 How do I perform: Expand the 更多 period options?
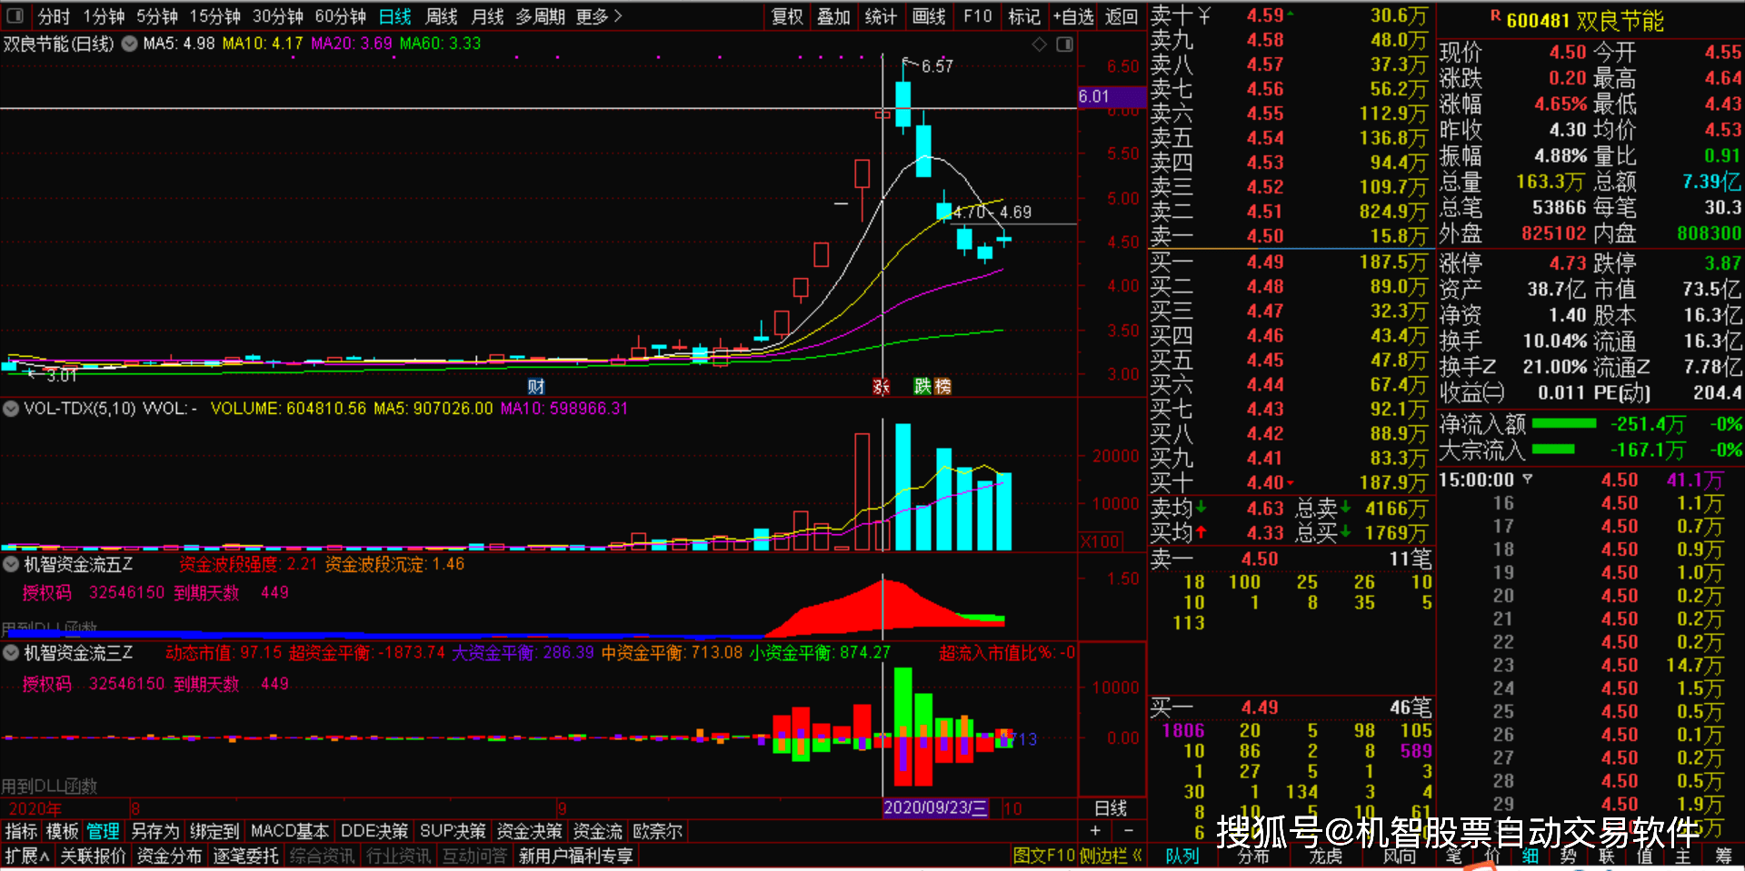(599, 16)
